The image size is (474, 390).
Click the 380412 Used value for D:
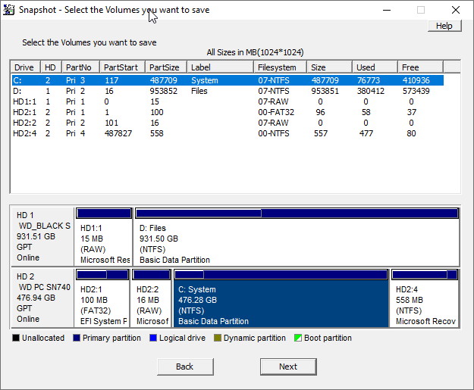tap(371, 91)
